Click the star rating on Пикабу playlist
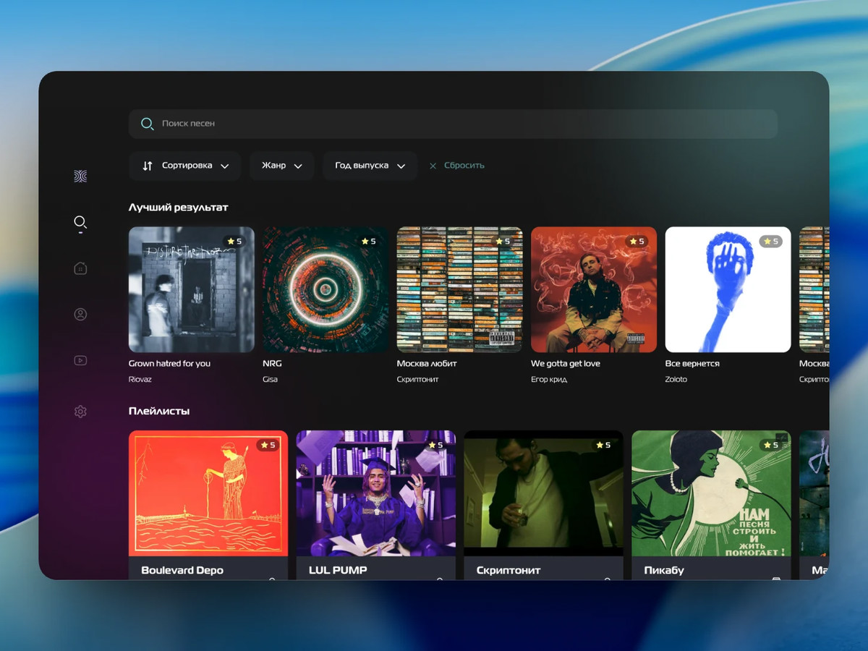The image size is (868, 651). pyautogui.click(x=771, y=445)
